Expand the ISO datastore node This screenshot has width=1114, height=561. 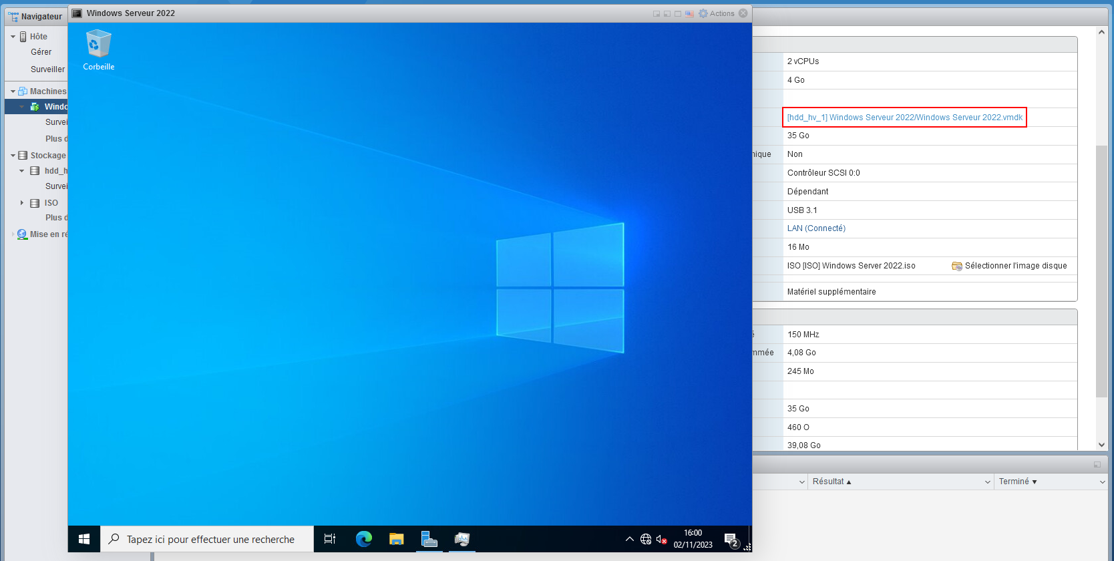click(x=21, y=203)
